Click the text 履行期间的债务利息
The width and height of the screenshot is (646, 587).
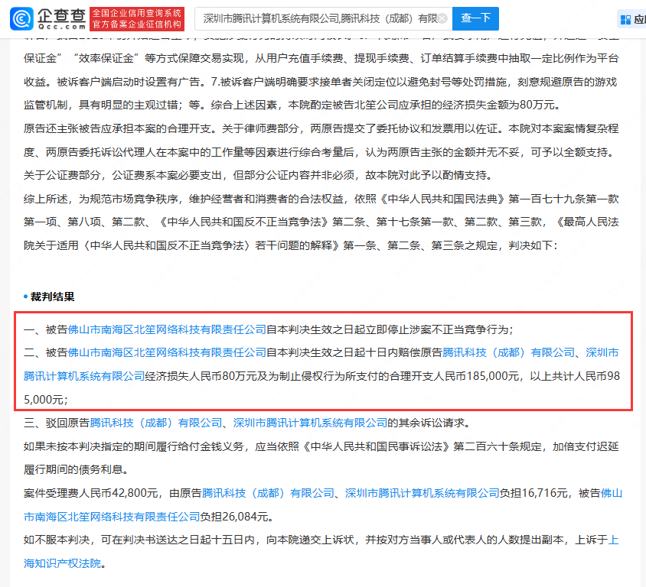(73, 469)
